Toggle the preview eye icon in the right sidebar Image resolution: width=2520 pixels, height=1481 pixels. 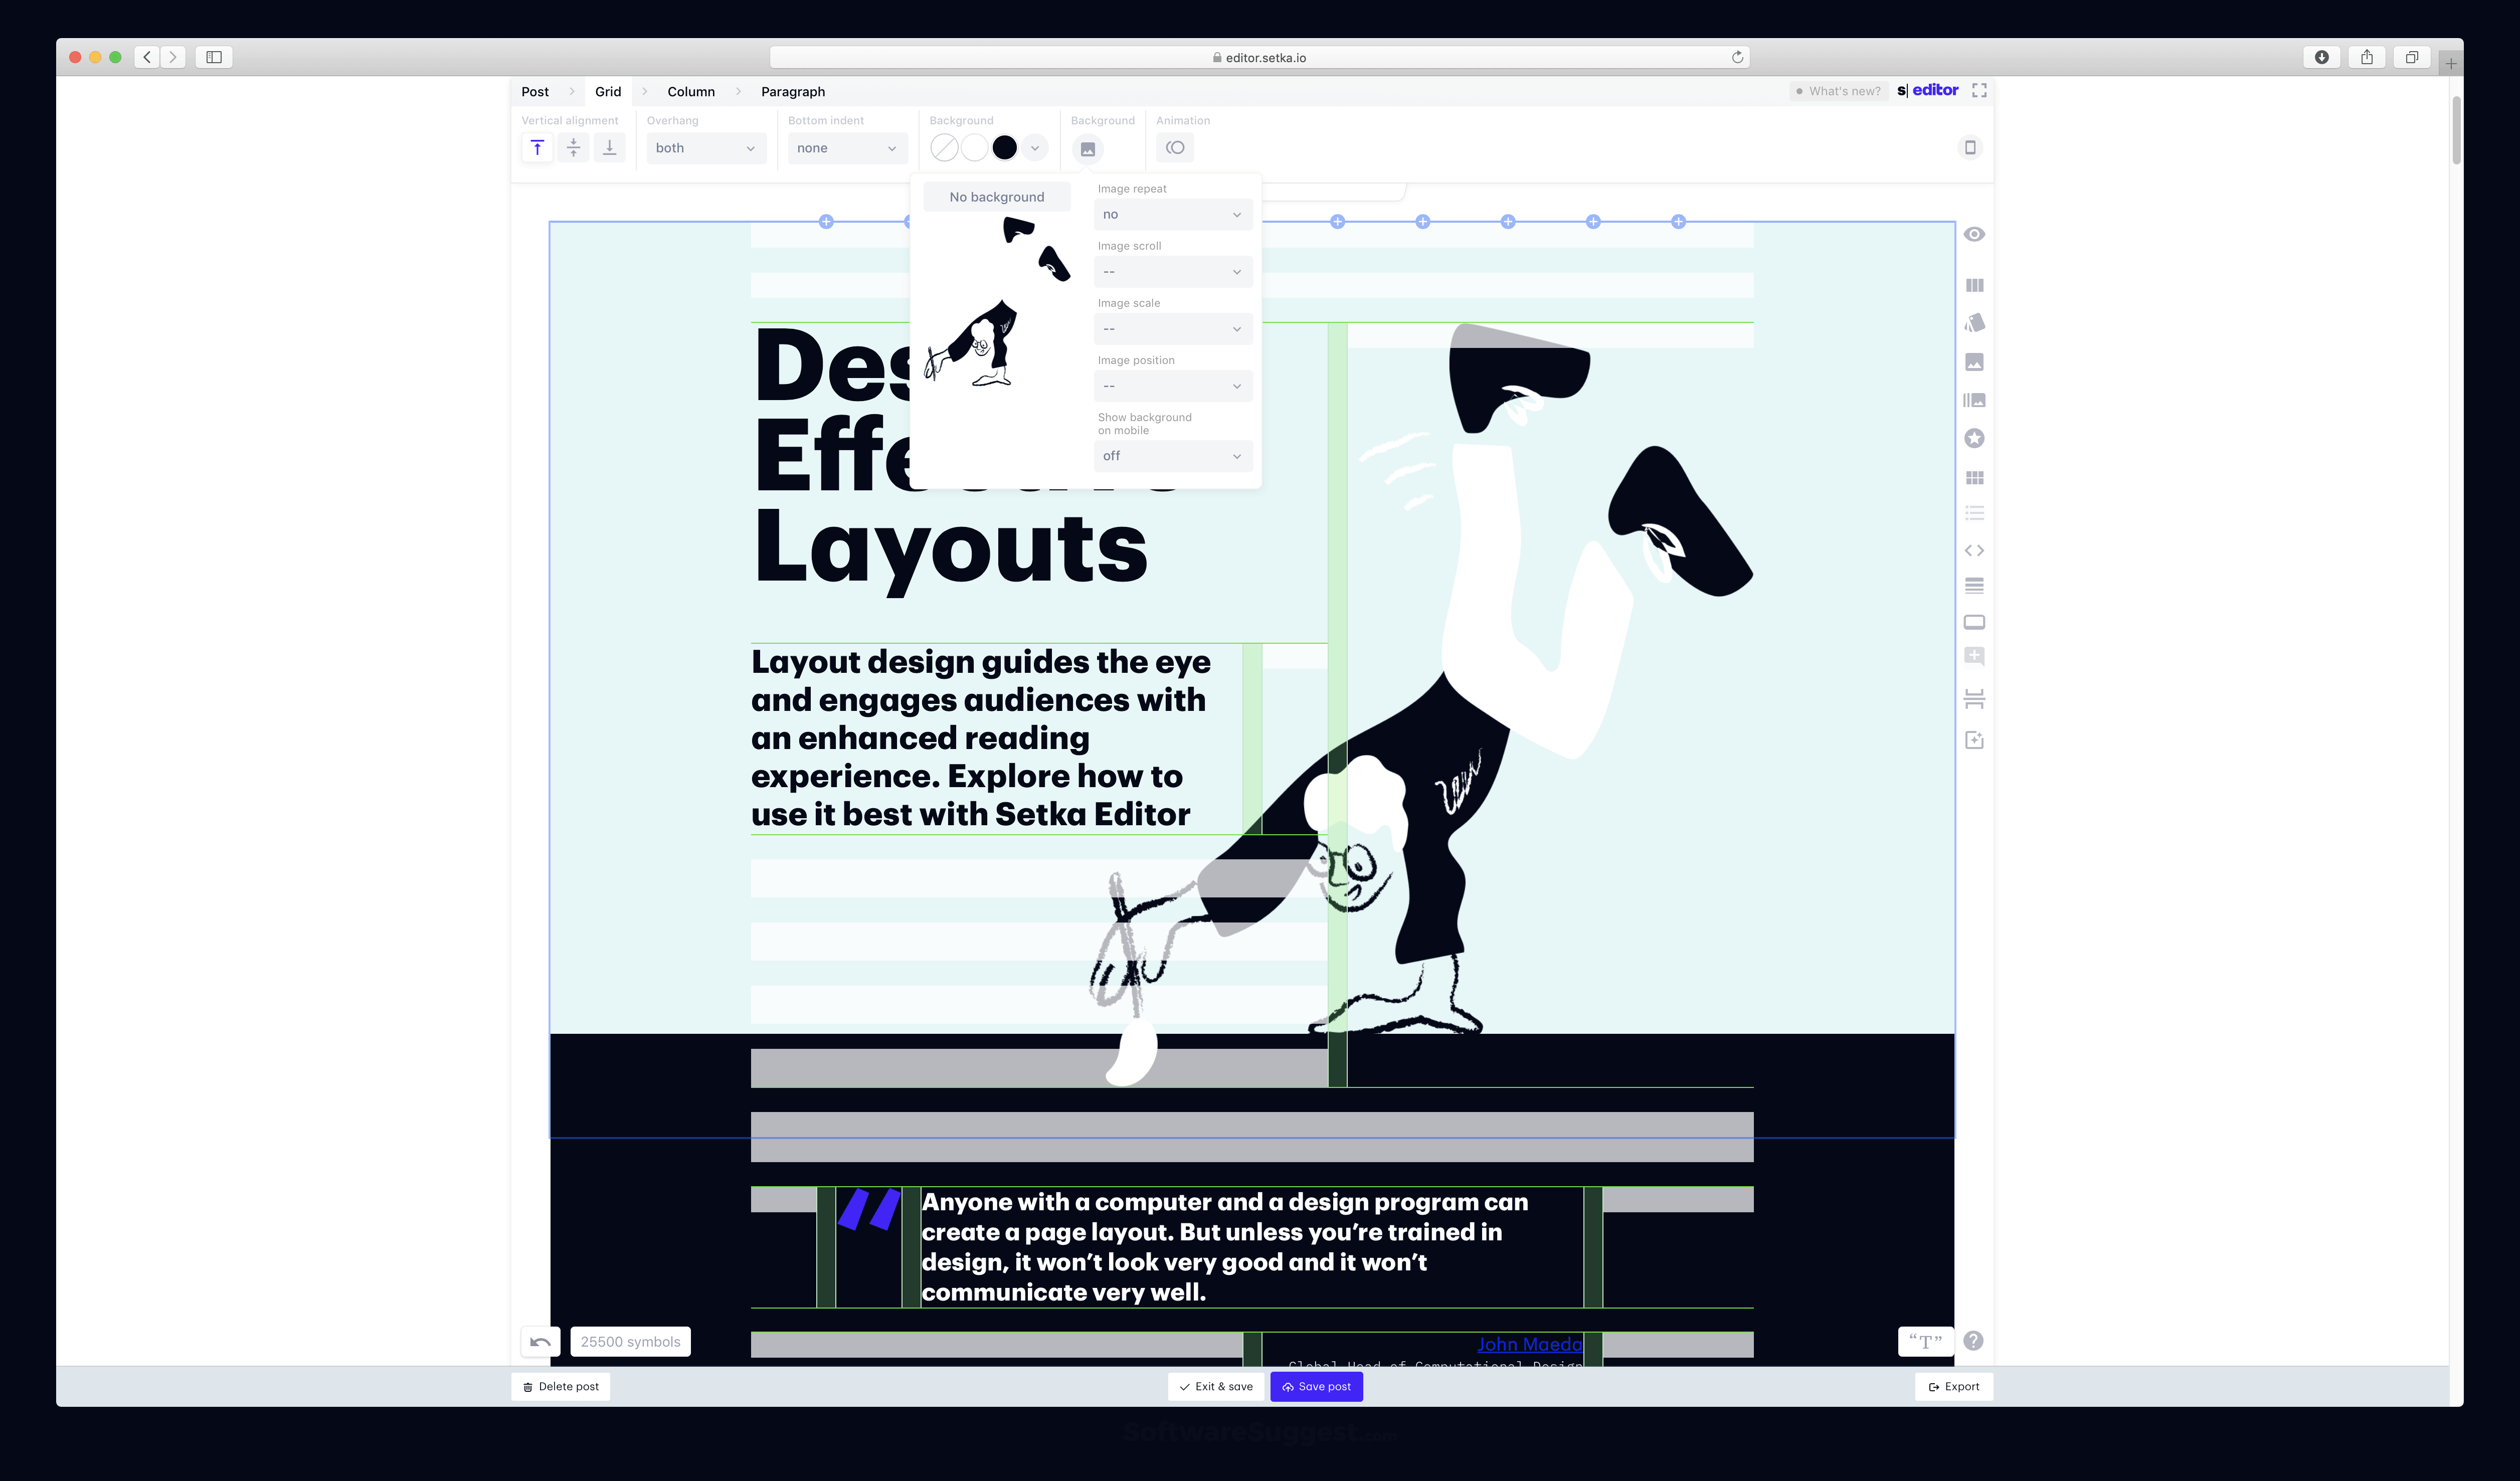tap(1974, 234)
